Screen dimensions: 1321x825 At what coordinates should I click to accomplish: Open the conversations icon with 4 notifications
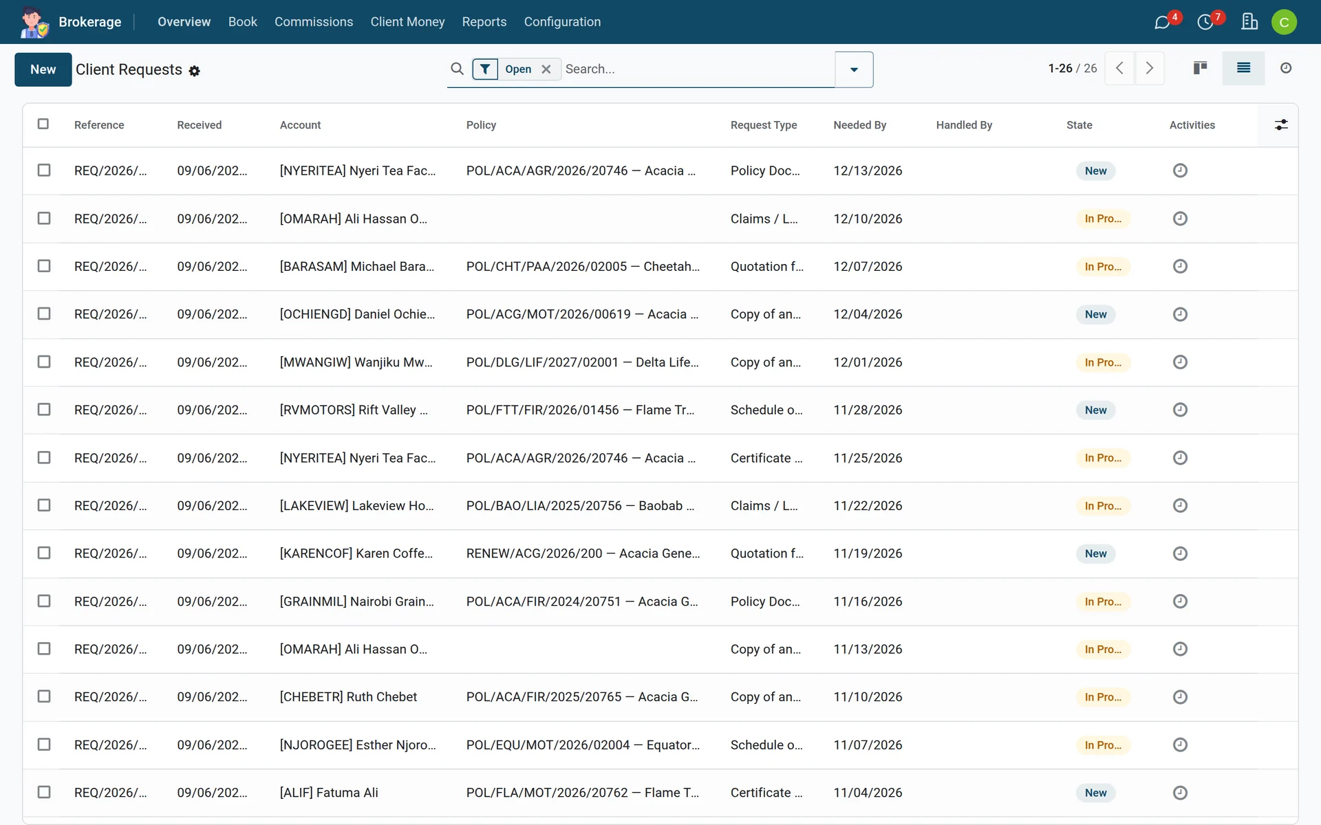[1162, 22]
